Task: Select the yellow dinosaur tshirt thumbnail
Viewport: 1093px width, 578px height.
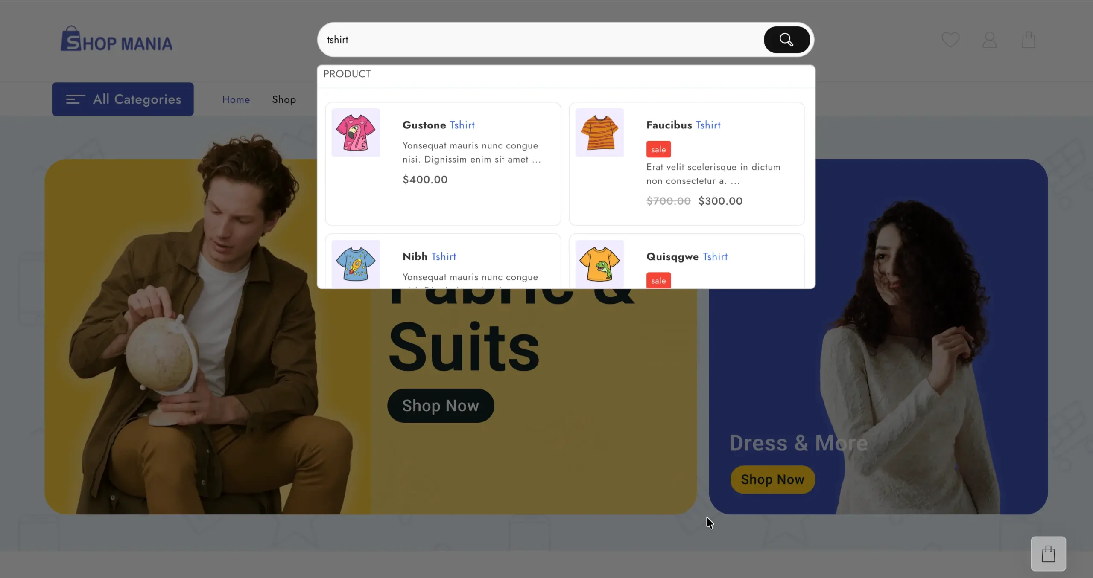Action: click(599, 264)
